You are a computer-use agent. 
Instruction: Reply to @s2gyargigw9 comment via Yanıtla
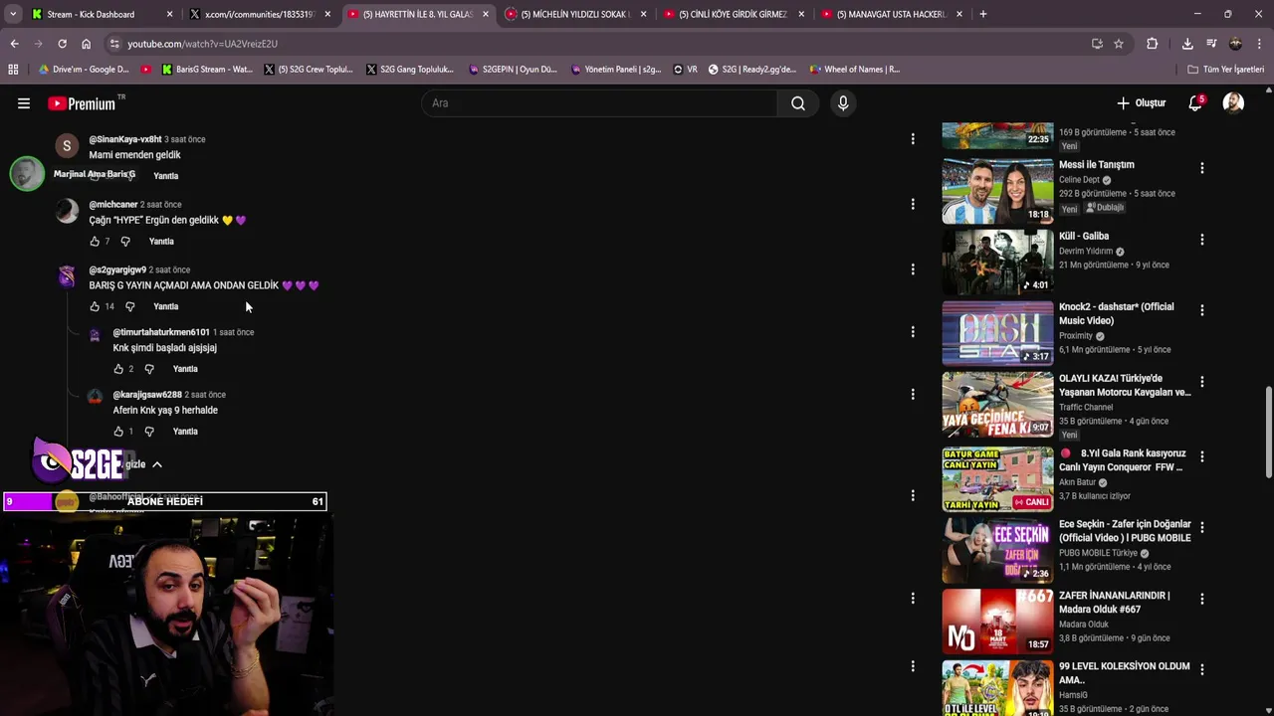coord(166,306)
